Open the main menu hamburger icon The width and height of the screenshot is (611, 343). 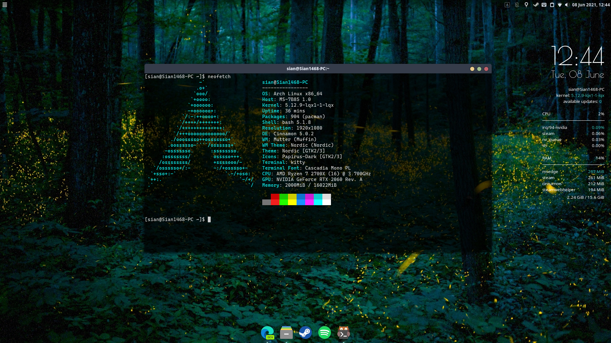[x=5, y=5]
